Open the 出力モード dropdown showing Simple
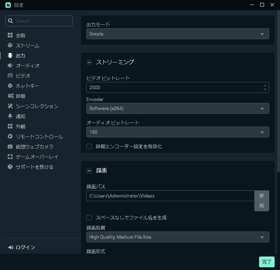The height and width of the screenshot is (270, 280). click(x=177, y=34)
